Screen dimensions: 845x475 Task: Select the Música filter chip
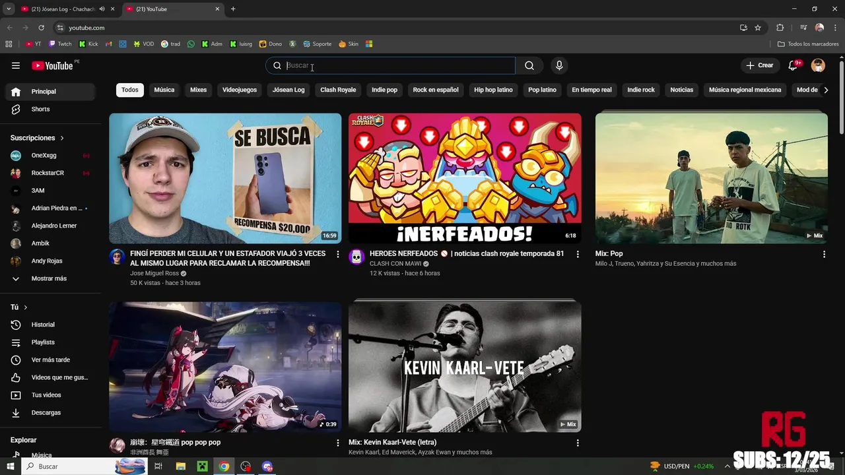click(x=164, y=90)
